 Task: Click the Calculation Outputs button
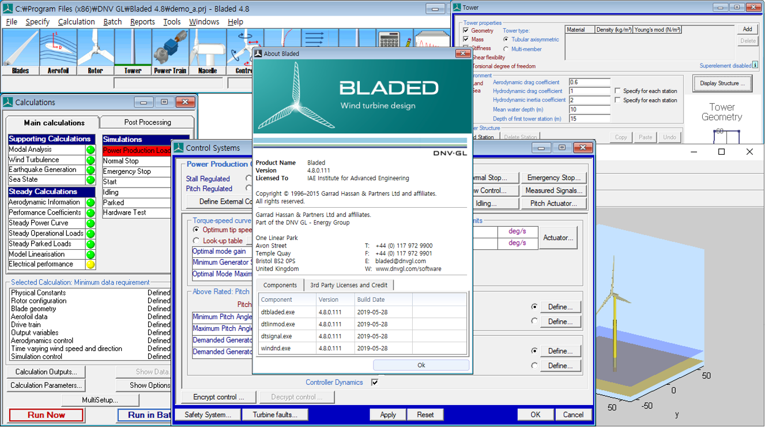47,372
